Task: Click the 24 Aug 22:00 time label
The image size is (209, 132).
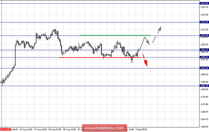Action: [x=26, y=129]
